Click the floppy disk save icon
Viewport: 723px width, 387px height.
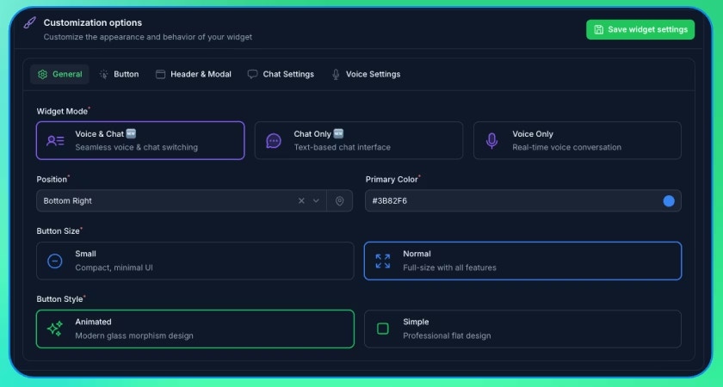point(598,29)
